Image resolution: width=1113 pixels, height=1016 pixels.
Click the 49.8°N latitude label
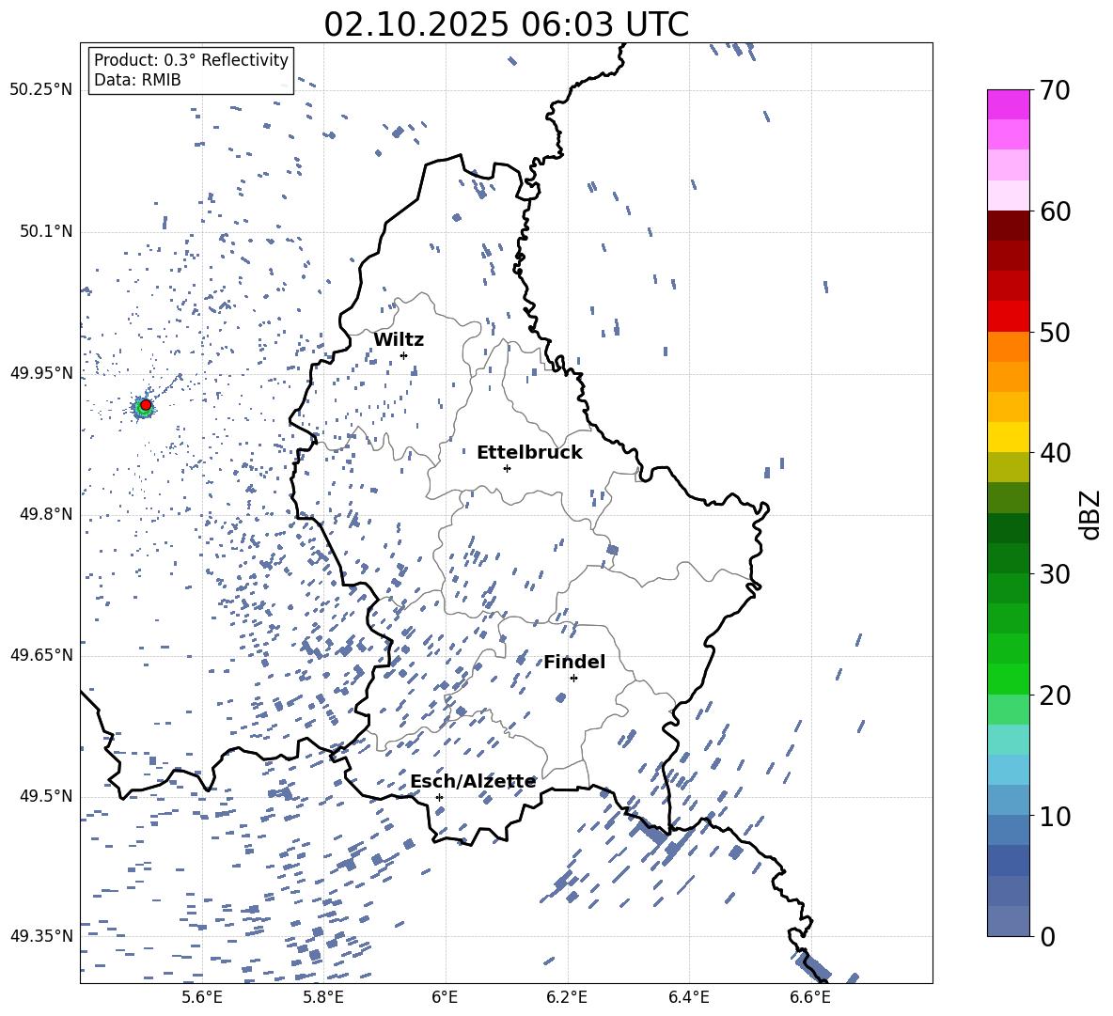(x=46, y=514)
